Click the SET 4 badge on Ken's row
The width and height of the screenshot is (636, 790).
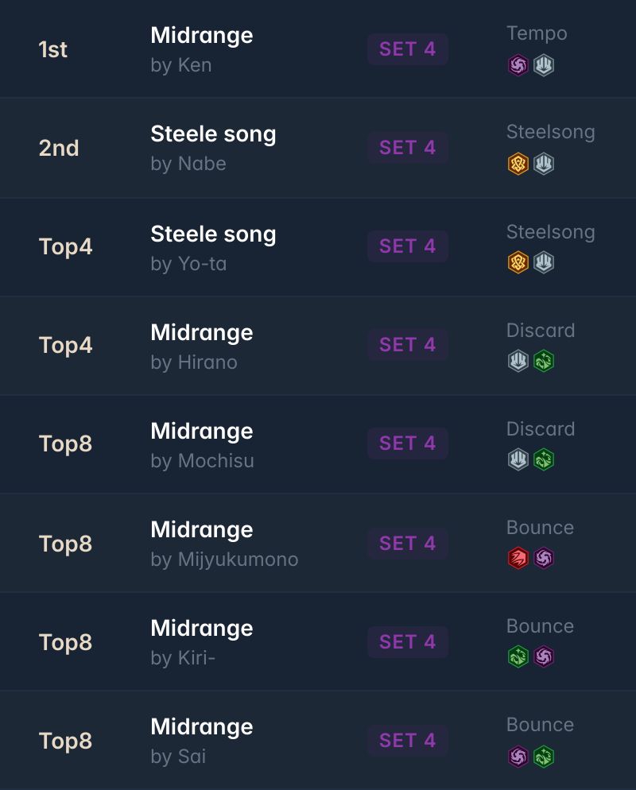[407, 49]
